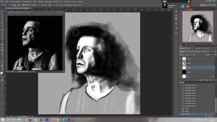Mute microphone in Skype call popup
This screenshot has width=217, height=122.
point(183,6)
